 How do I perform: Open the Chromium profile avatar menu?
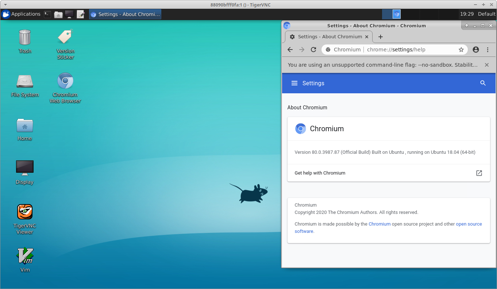point(476,50)
